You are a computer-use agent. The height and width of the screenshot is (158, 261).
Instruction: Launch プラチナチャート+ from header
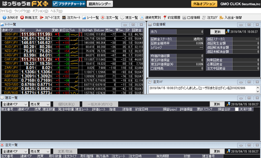pos(69,4)
